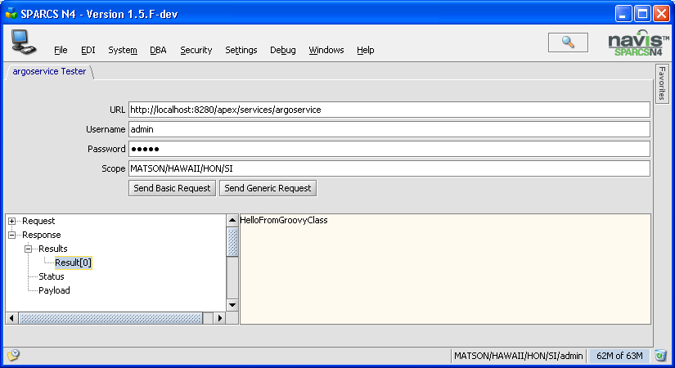Minimize the SPARCS N4 window

623,13
